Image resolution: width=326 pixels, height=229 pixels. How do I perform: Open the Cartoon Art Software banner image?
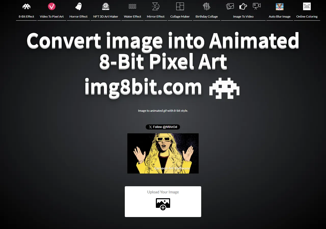(x=163, y=153)
